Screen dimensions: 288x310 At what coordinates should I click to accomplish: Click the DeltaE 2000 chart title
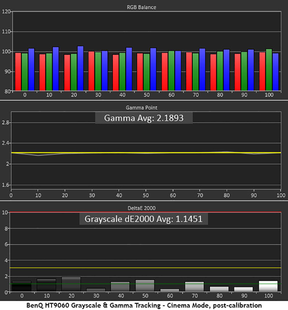144,208
